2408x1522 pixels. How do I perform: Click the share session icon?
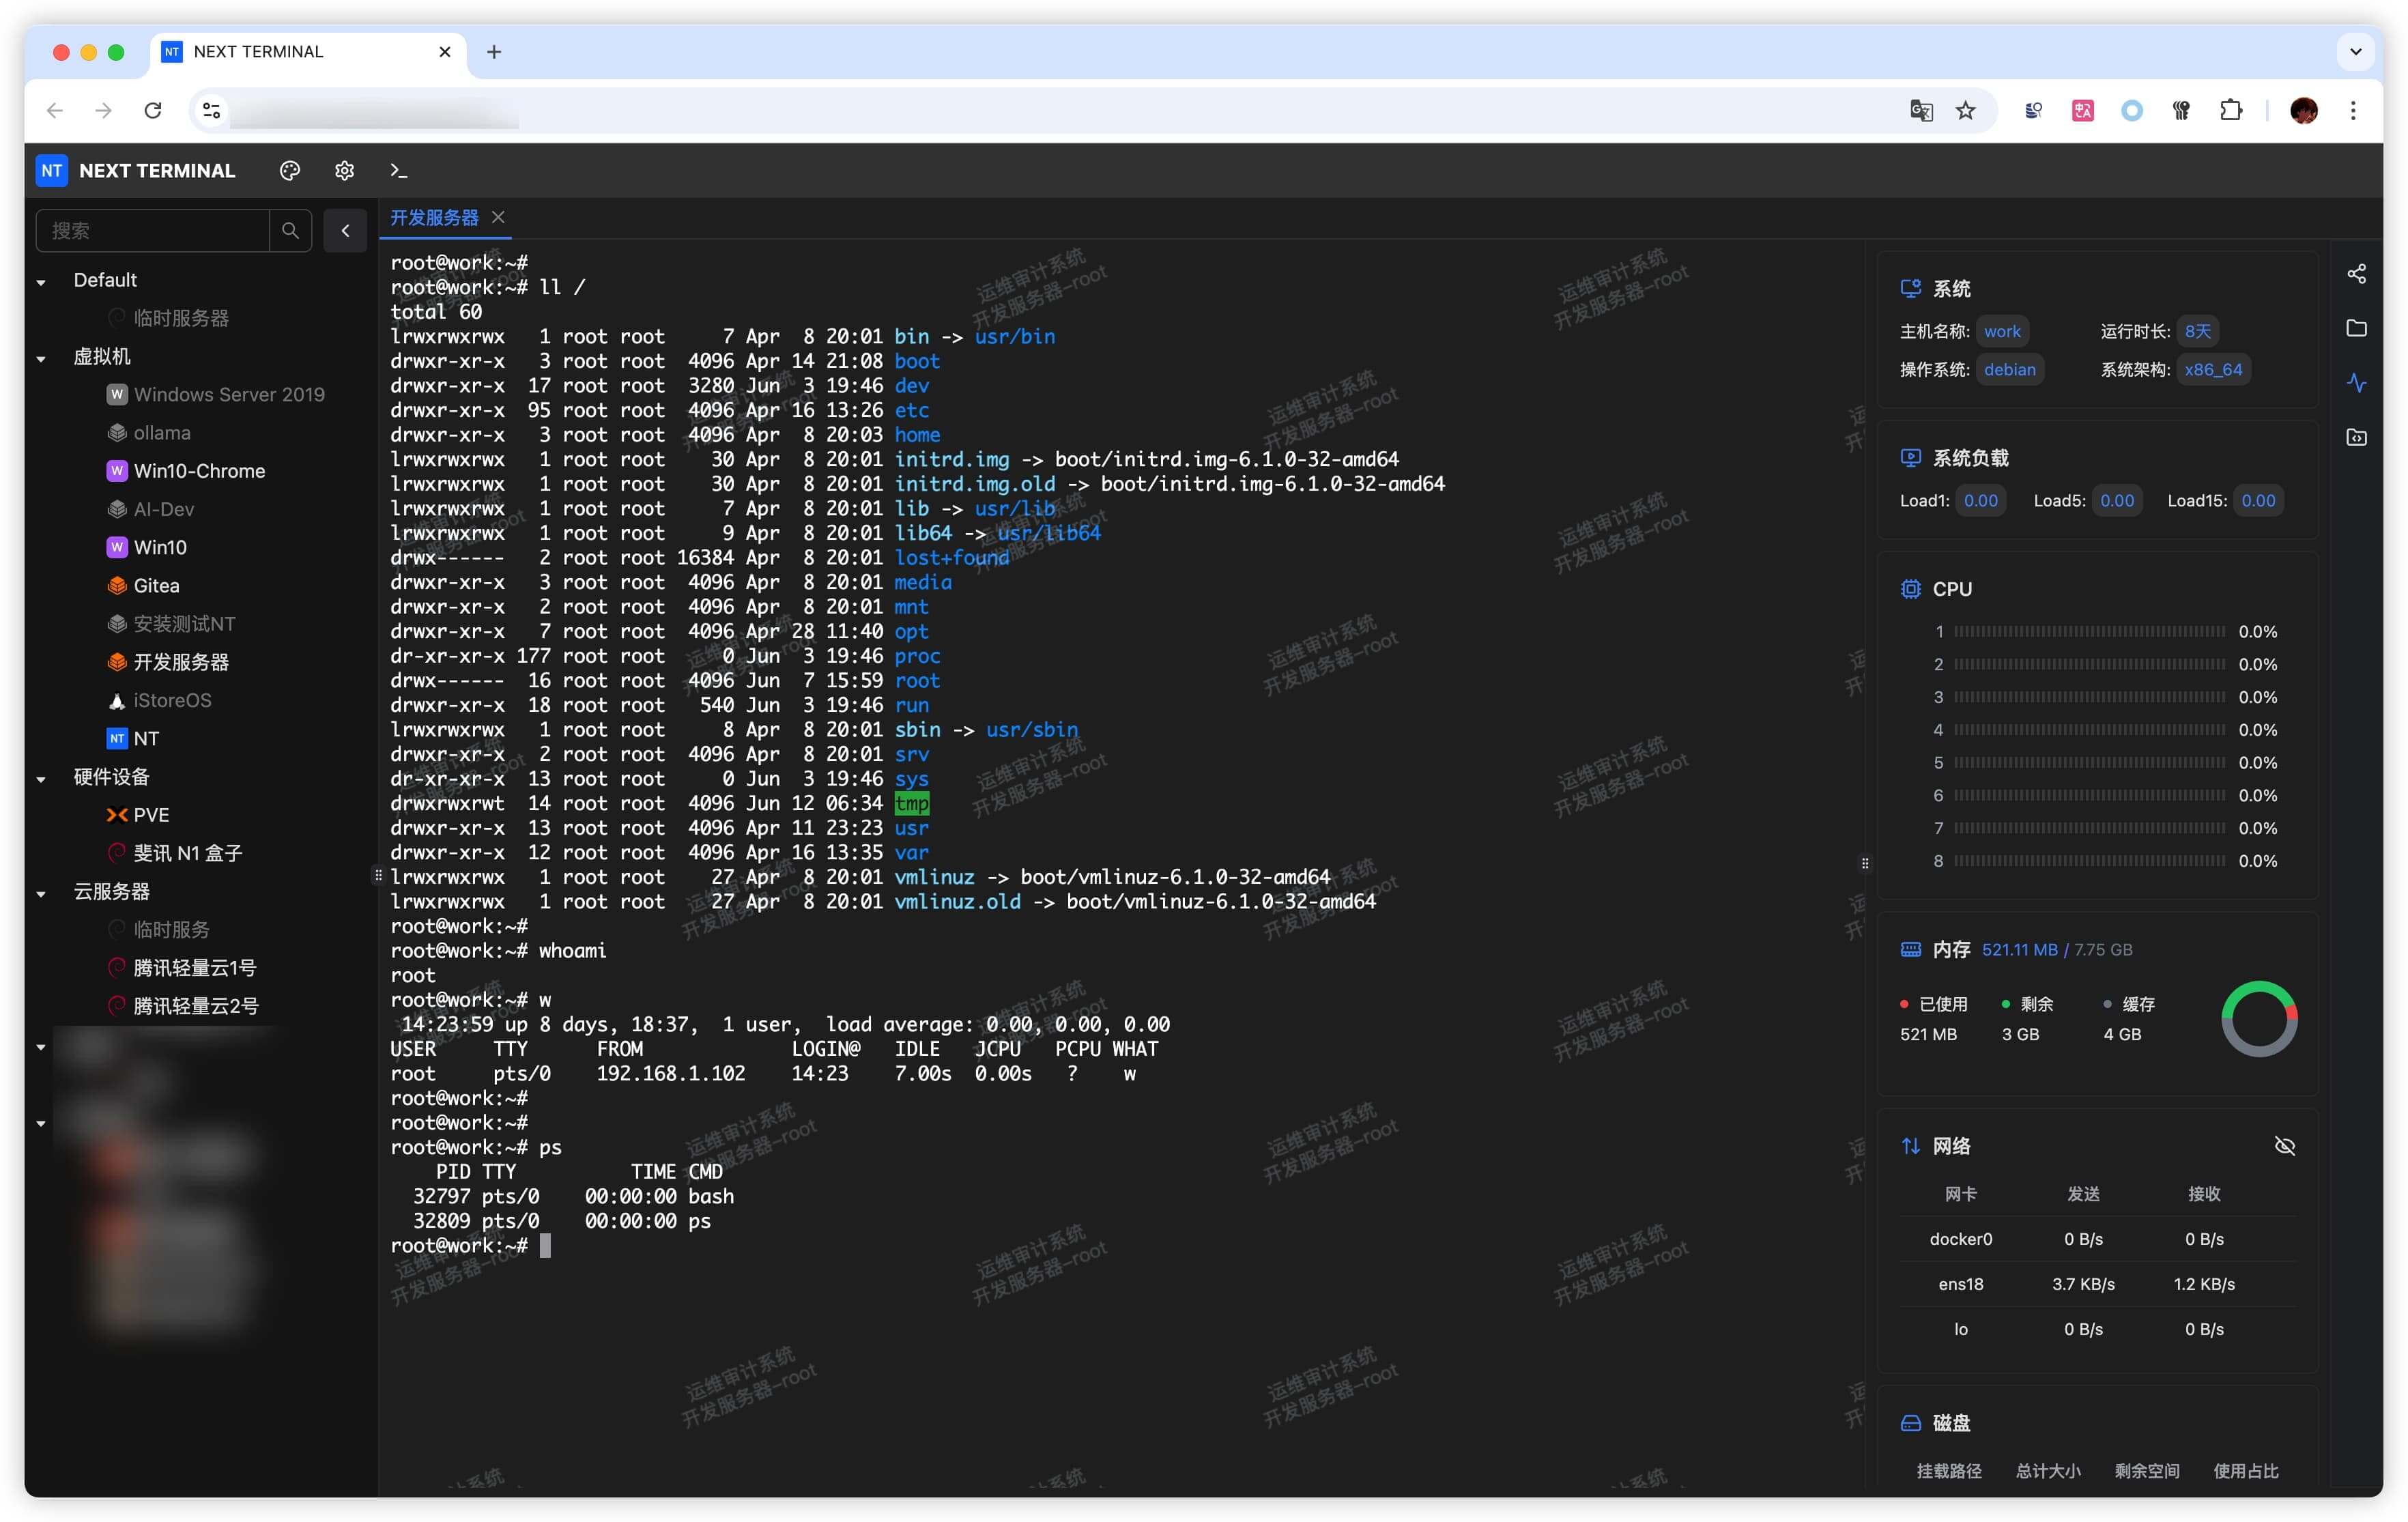[x=2356, y=274]
